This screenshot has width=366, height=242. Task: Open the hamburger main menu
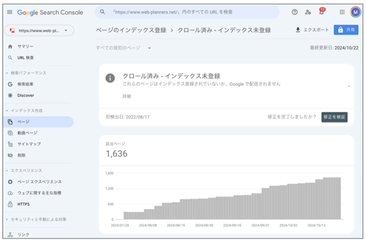coord(10,12)
